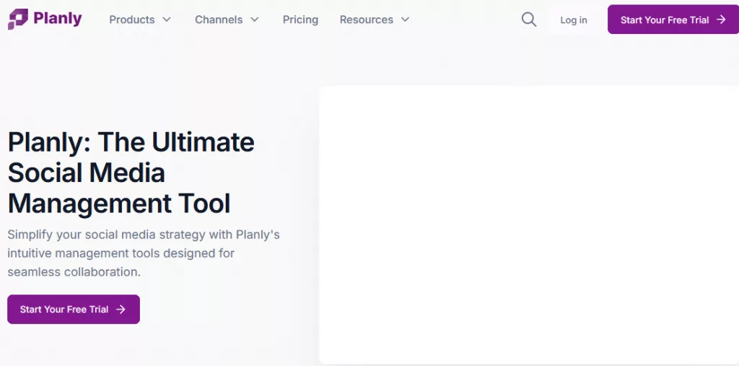Go to the Pricing page
The width and height of the screenshot is (739, 366).
coord(300,19)
